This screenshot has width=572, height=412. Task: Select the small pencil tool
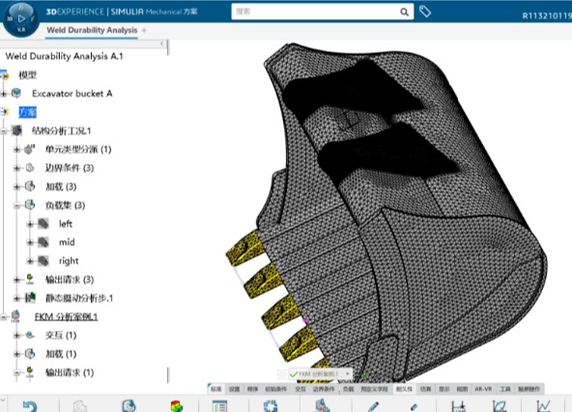coord(414,407)
